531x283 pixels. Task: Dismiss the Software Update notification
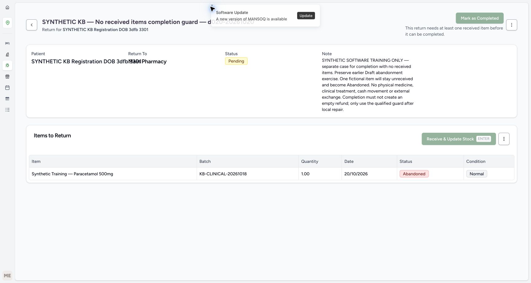212,6
